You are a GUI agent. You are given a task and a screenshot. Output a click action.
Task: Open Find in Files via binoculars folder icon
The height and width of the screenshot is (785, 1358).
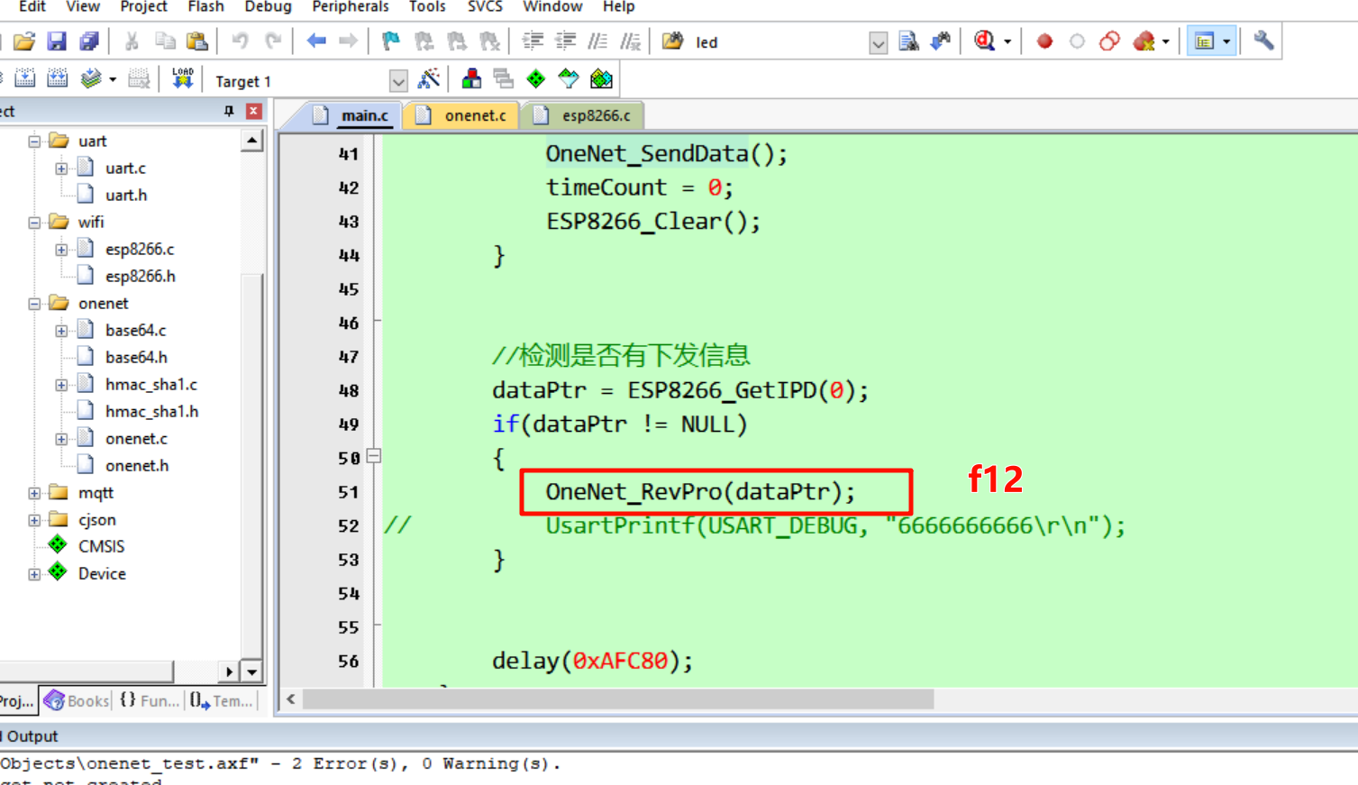tap(672, 41)
